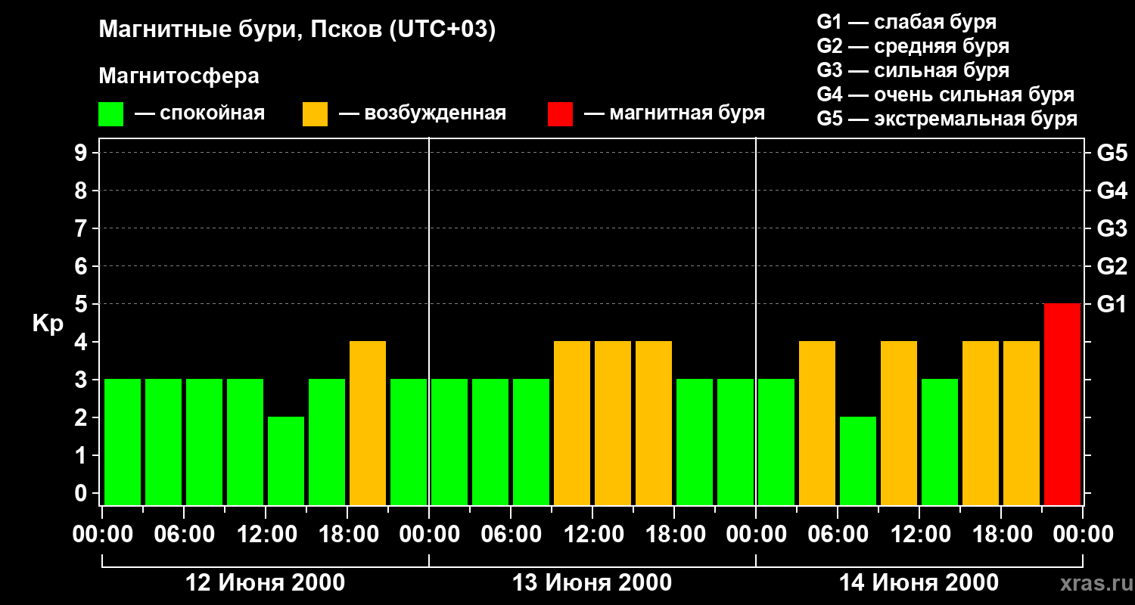Click the red magnetic storm legend swatch

click(560, 114)
